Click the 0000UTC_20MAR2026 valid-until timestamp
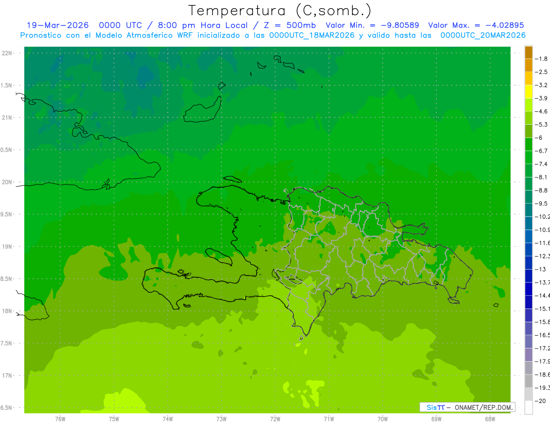This screenshot has height=425, width=550. pyautogui.click(x=483, y=35)
